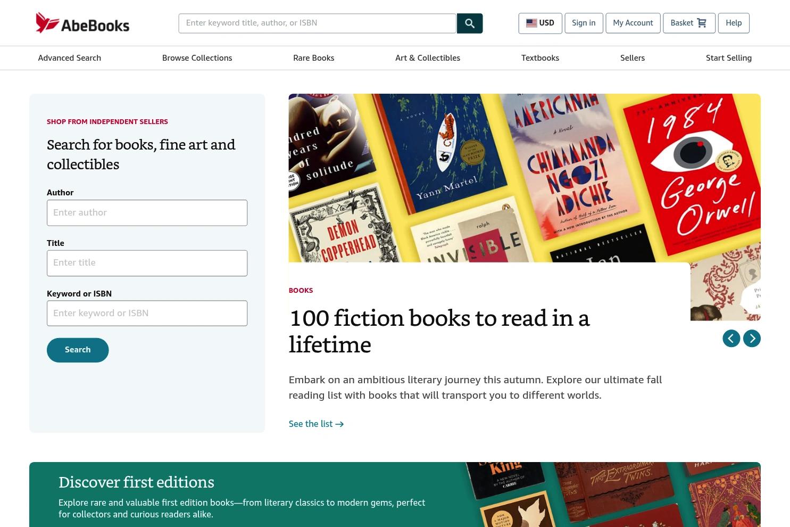Click Start Selling in navigation
The width and height of the screenshot is (790, 527).
pos(729,58)
